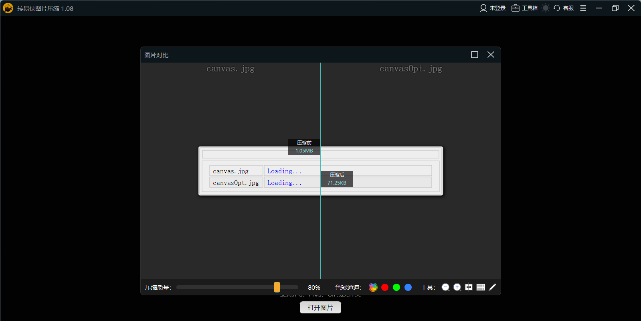This screenshot has width=641, height=321.
Task: Close the 图片对比 dialog
Action: pyautogui.click(x=491, y=55)
